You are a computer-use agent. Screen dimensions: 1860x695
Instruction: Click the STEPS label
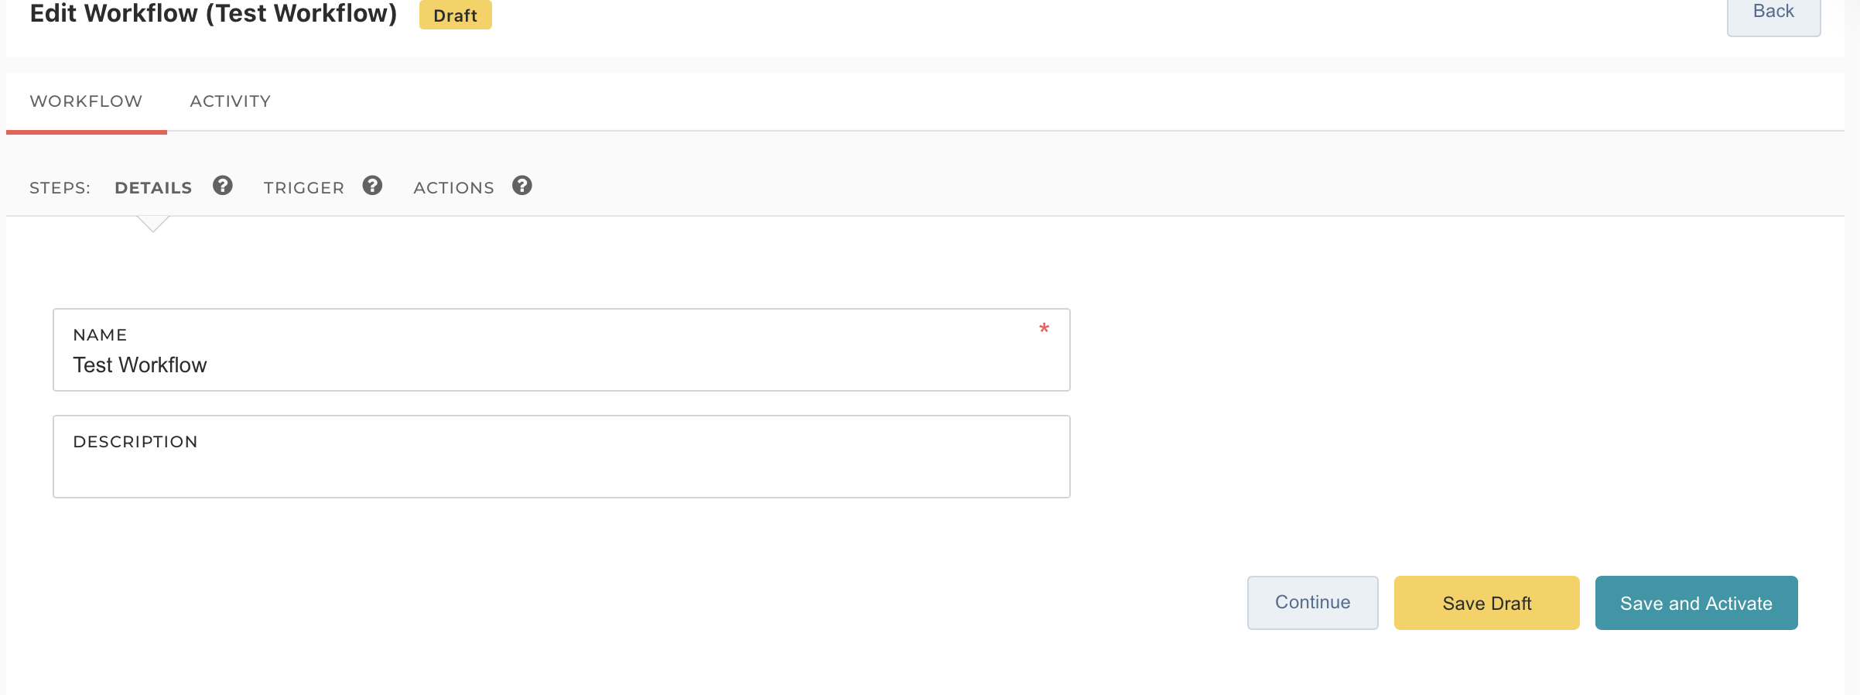coord(60,188)
